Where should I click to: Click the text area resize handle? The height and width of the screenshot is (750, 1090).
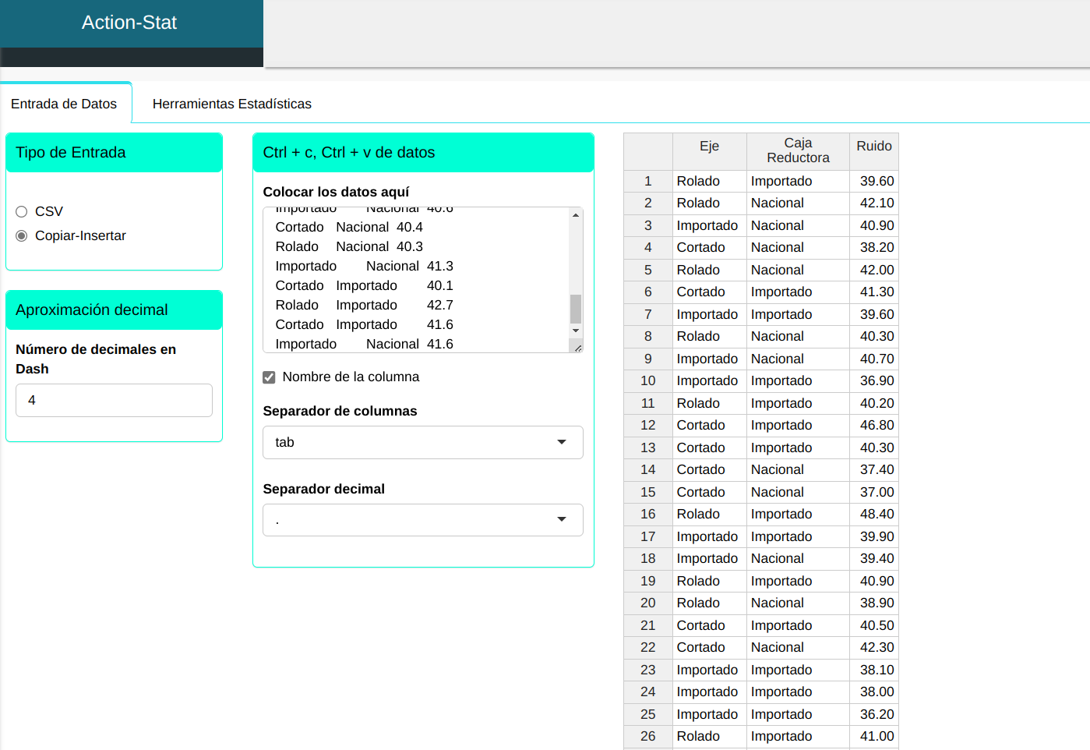tap(577, 348)
